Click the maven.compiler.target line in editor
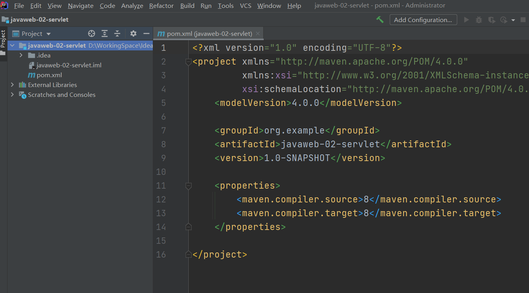Viewport: 529px width, 293px height. coord(369,213)
